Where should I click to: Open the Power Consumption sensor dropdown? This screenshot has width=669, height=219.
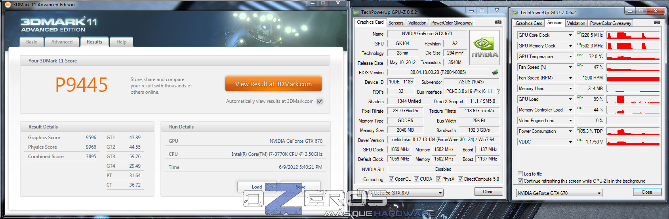[x=571, y=131]
